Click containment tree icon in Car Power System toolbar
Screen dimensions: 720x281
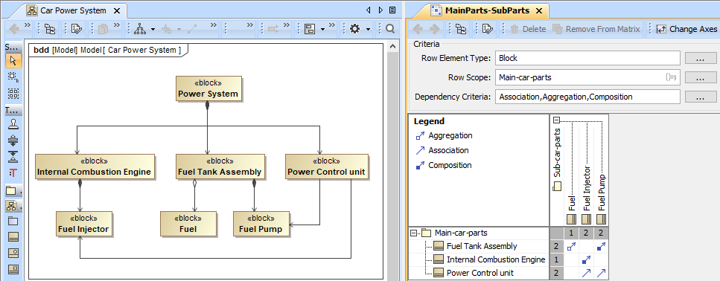click(x=50, y=29)
